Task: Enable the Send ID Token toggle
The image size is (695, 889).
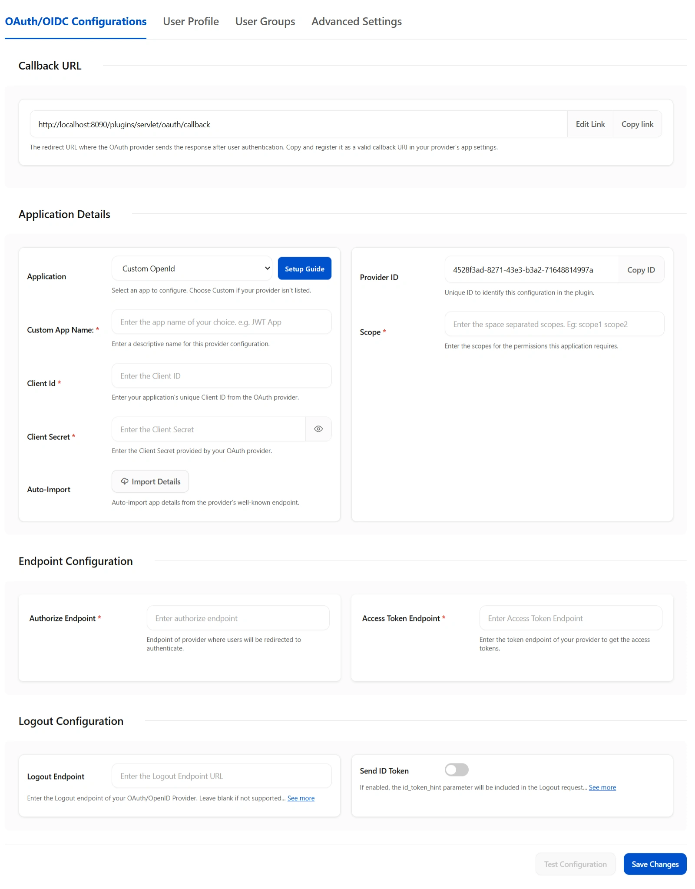Action: pyautogui.click(x=457, y=770)
